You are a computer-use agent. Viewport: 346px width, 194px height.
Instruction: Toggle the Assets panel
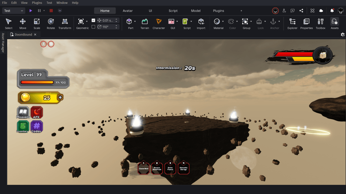coord(335,23)
